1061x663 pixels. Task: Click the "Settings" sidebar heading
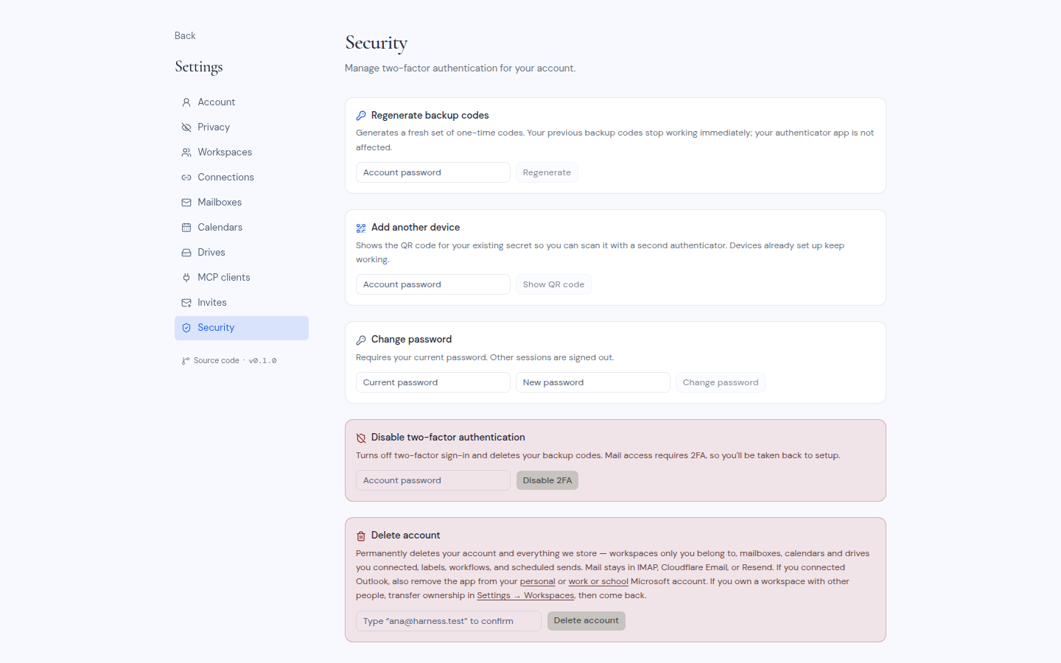pos(199,67)
